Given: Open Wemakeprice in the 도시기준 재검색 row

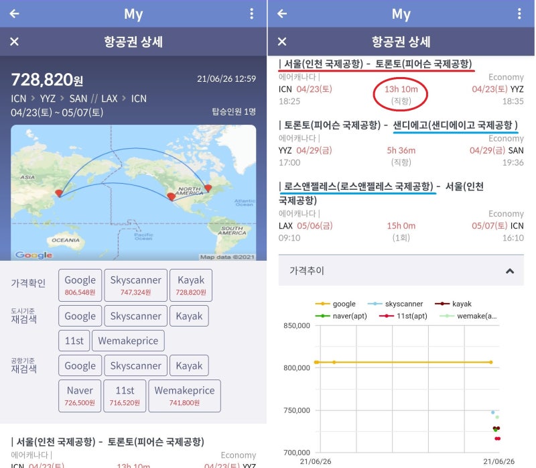Looking at the screenshot, I should 128,341.
